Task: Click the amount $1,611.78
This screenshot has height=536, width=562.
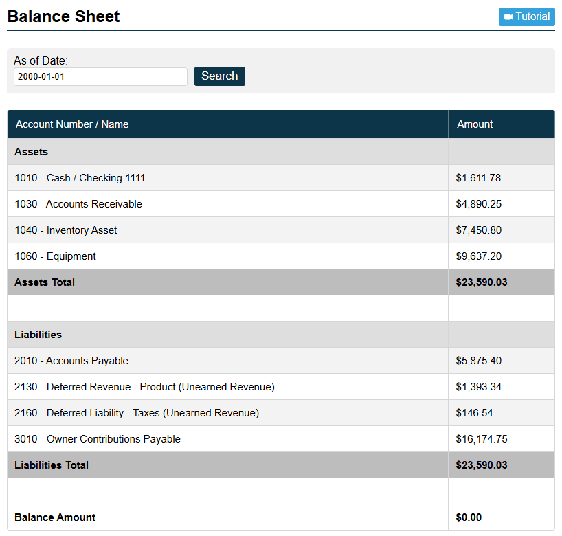Action: tap(478, 178)
